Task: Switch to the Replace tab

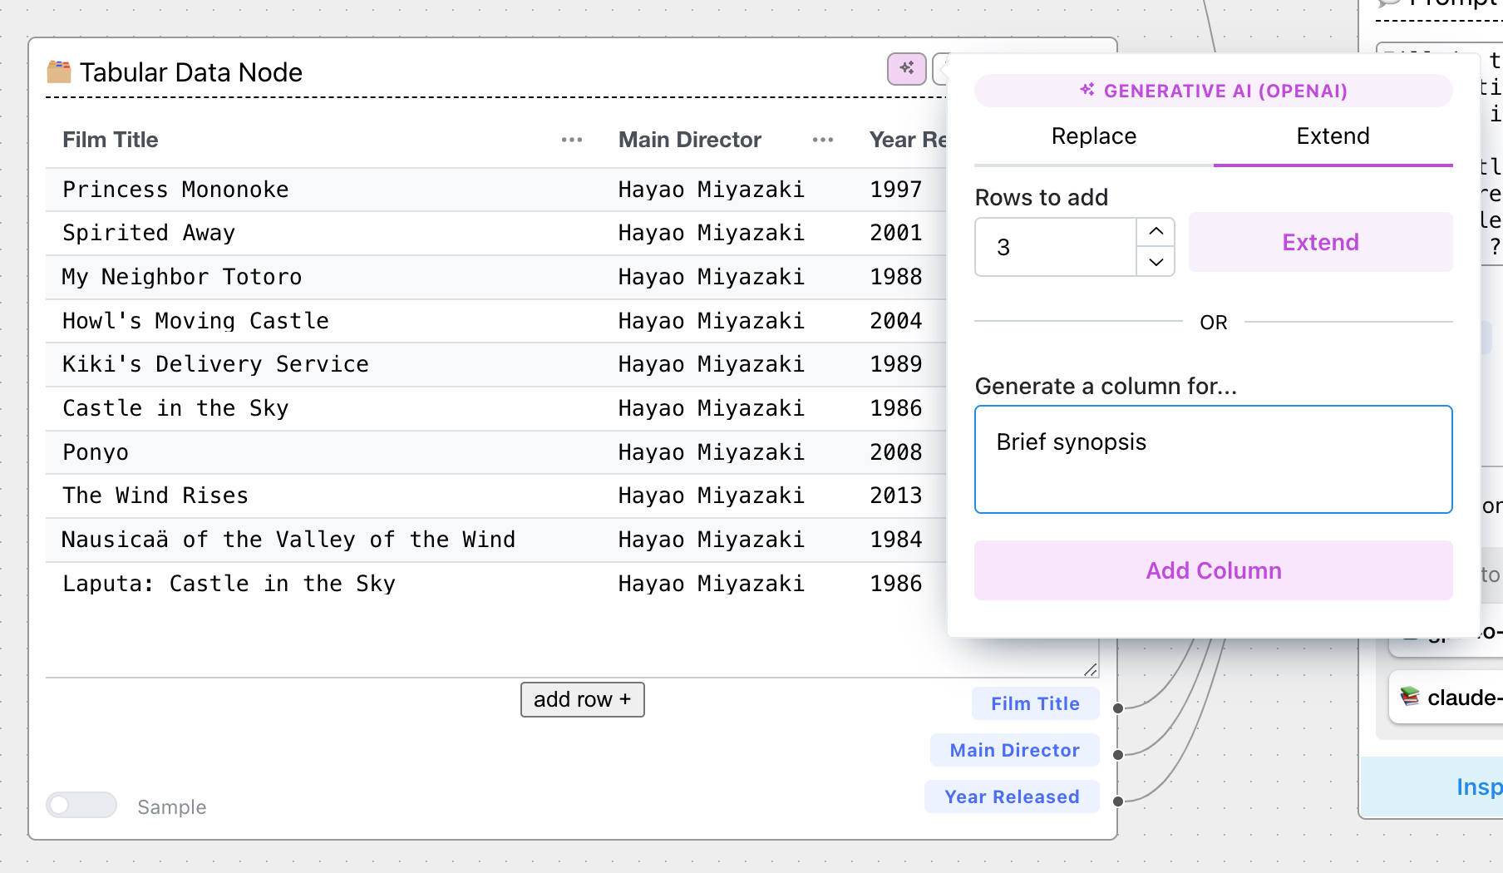Action: tap(1093, 136)
